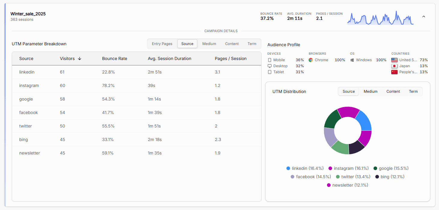The image size is (439, 210).
Task: Click the Japan flag icon
Action: pyautogui.click(x=394, y=66)
